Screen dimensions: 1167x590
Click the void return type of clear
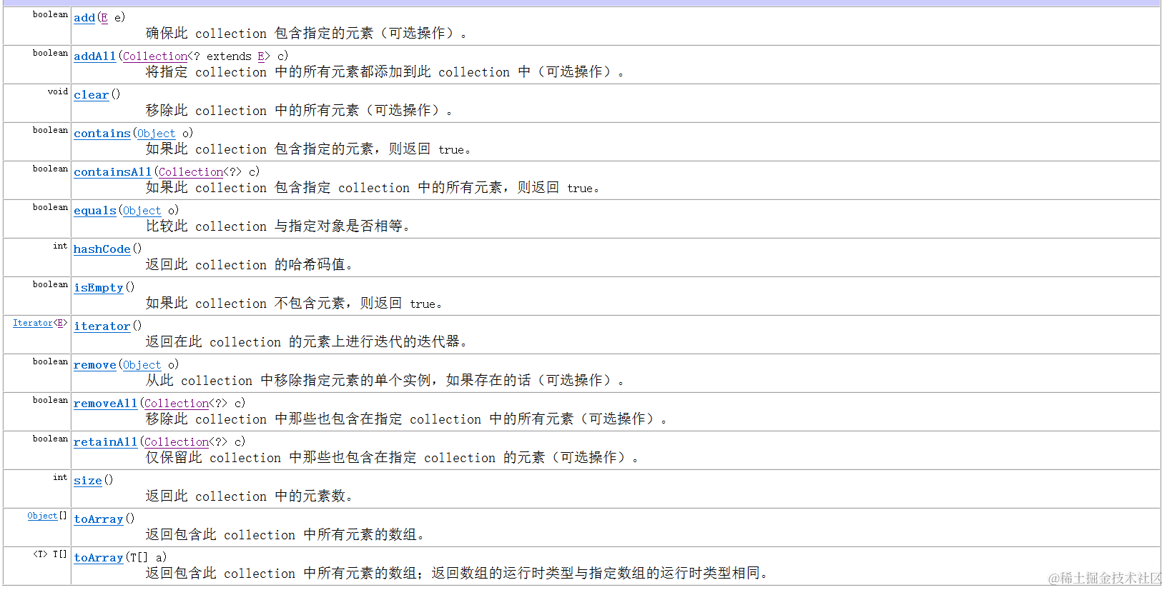[x=58, y=91]
